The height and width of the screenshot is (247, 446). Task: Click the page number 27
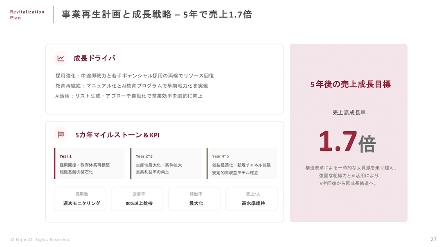[x=433, y=239]
